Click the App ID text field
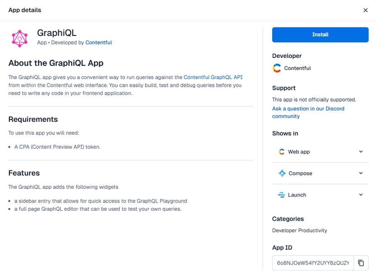The width and height of the screenshot is (377, 275). [x=313, y=263]
